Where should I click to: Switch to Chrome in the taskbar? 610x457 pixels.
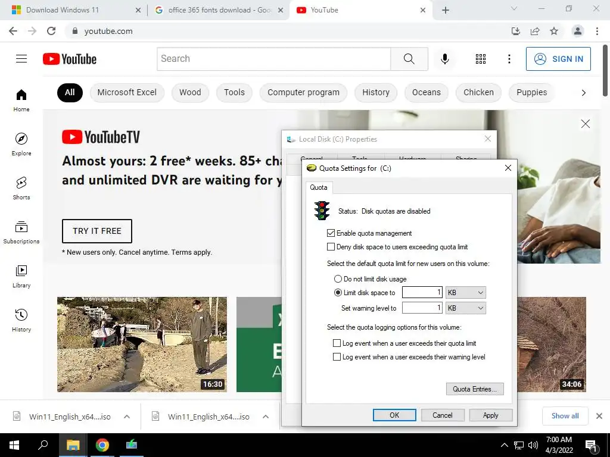coord(102,445)
